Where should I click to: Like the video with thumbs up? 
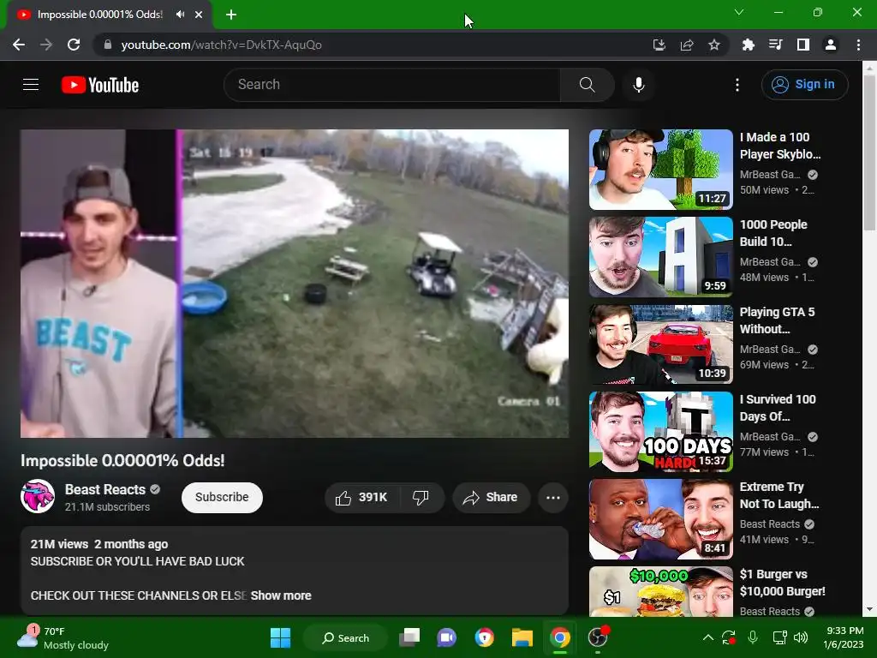(361, 498)
